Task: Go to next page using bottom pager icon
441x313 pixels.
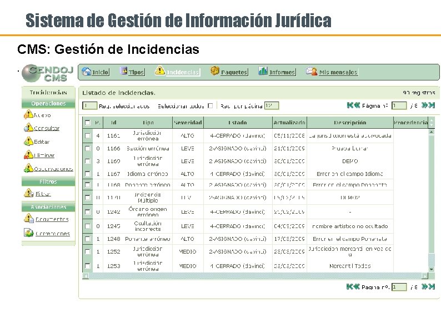Action: coord(424,286)
